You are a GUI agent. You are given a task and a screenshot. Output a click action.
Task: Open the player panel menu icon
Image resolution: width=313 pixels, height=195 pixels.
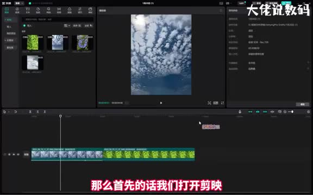[x=221, y=10]
